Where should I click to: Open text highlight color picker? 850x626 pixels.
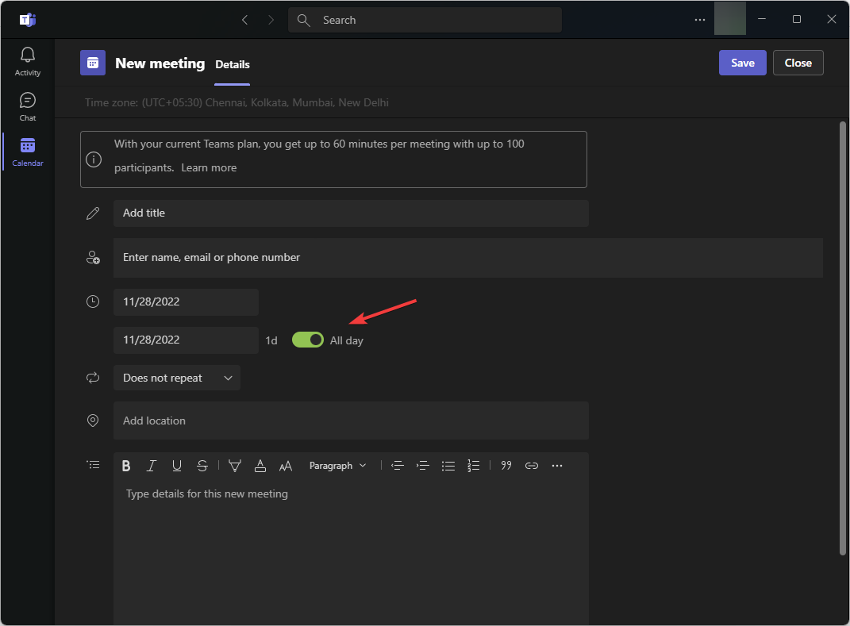235,466
